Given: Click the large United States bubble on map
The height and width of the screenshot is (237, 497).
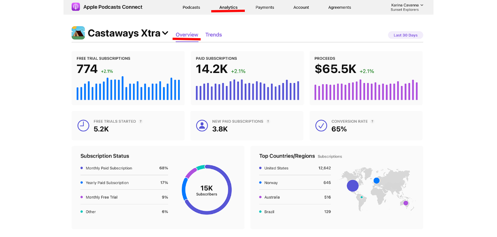Looking at the screenshot, I should coord(353,186).
